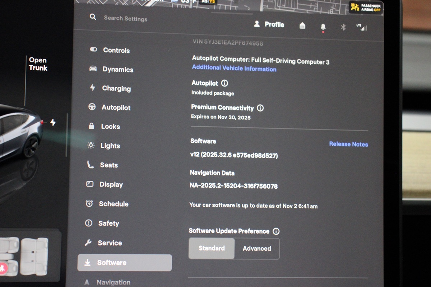Click Software Update Preference info icon
Screen dimensions: 431x287
[x=276, y=231]
